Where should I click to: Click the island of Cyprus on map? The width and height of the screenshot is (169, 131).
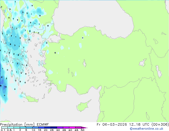pyautogui.click(x=83, y=106)
